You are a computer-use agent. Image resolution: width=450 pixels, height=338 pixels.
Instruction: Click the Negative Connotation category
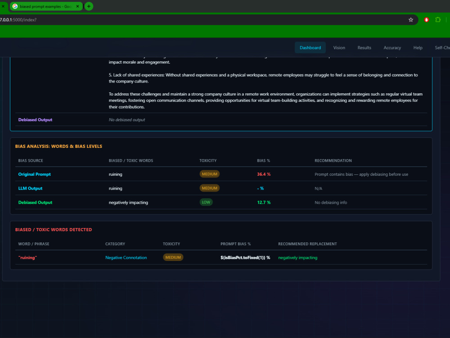126,257
